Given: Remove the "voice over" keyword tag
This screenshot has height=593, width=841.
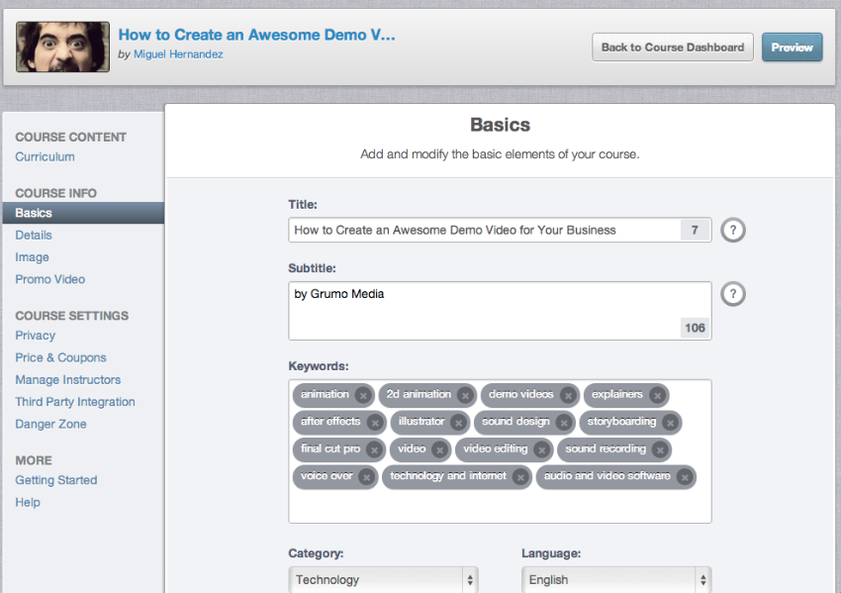Looking at the screenshot, I should 366,477.
